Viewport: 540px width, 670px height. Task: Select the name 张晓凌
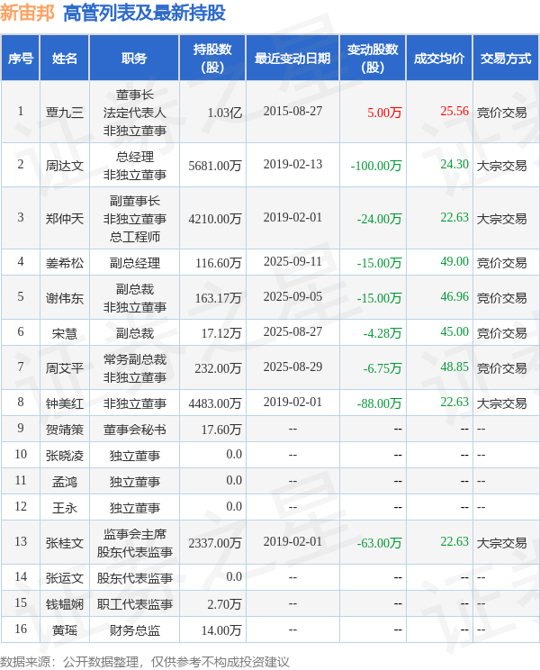(x=65, y=456)
